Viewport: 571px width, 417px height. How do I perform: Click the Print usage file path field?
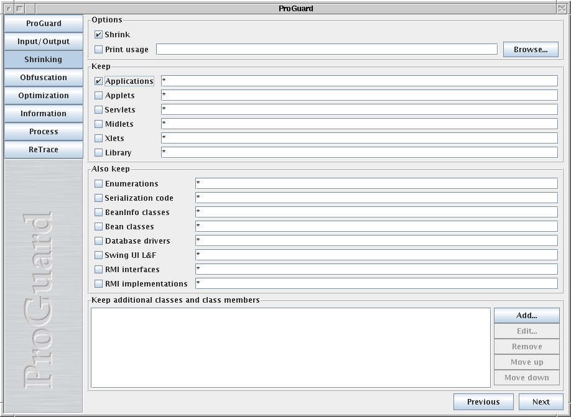(327, 50)
